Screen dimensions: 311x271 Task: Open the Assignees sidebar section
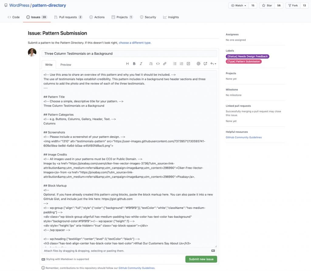point(232,34)
